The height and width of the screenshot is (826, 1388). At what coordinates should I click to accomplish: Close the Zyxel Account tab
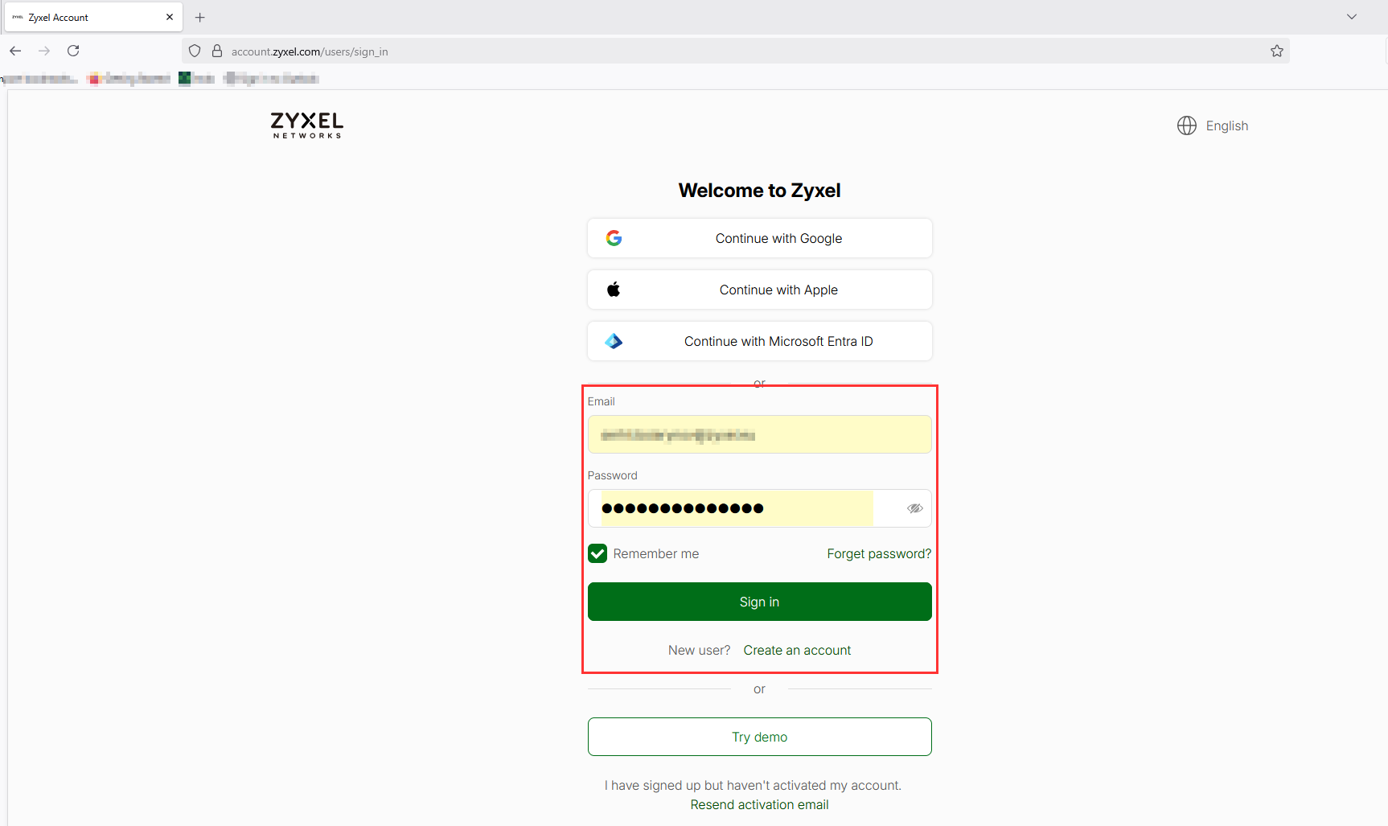click(170, 17)
